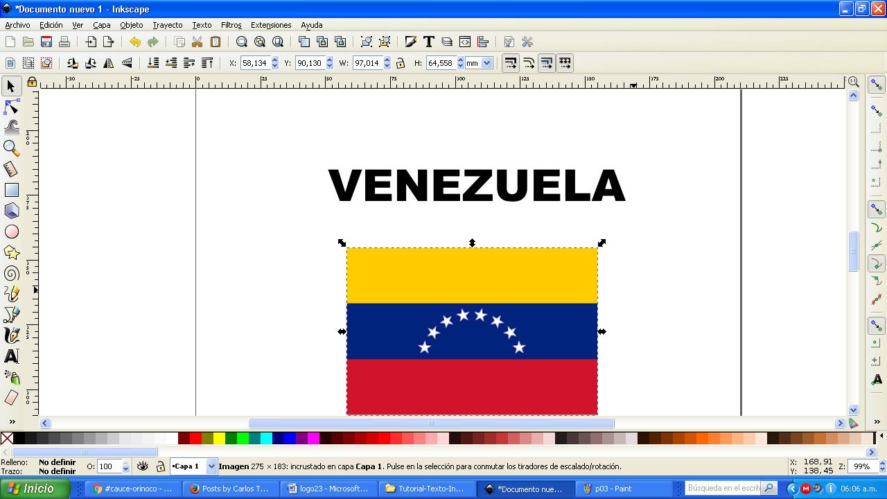Click the W width stepper arrows
Image resolution: width=887 pixels, height=499 pixels.
[x=387, y=63]
